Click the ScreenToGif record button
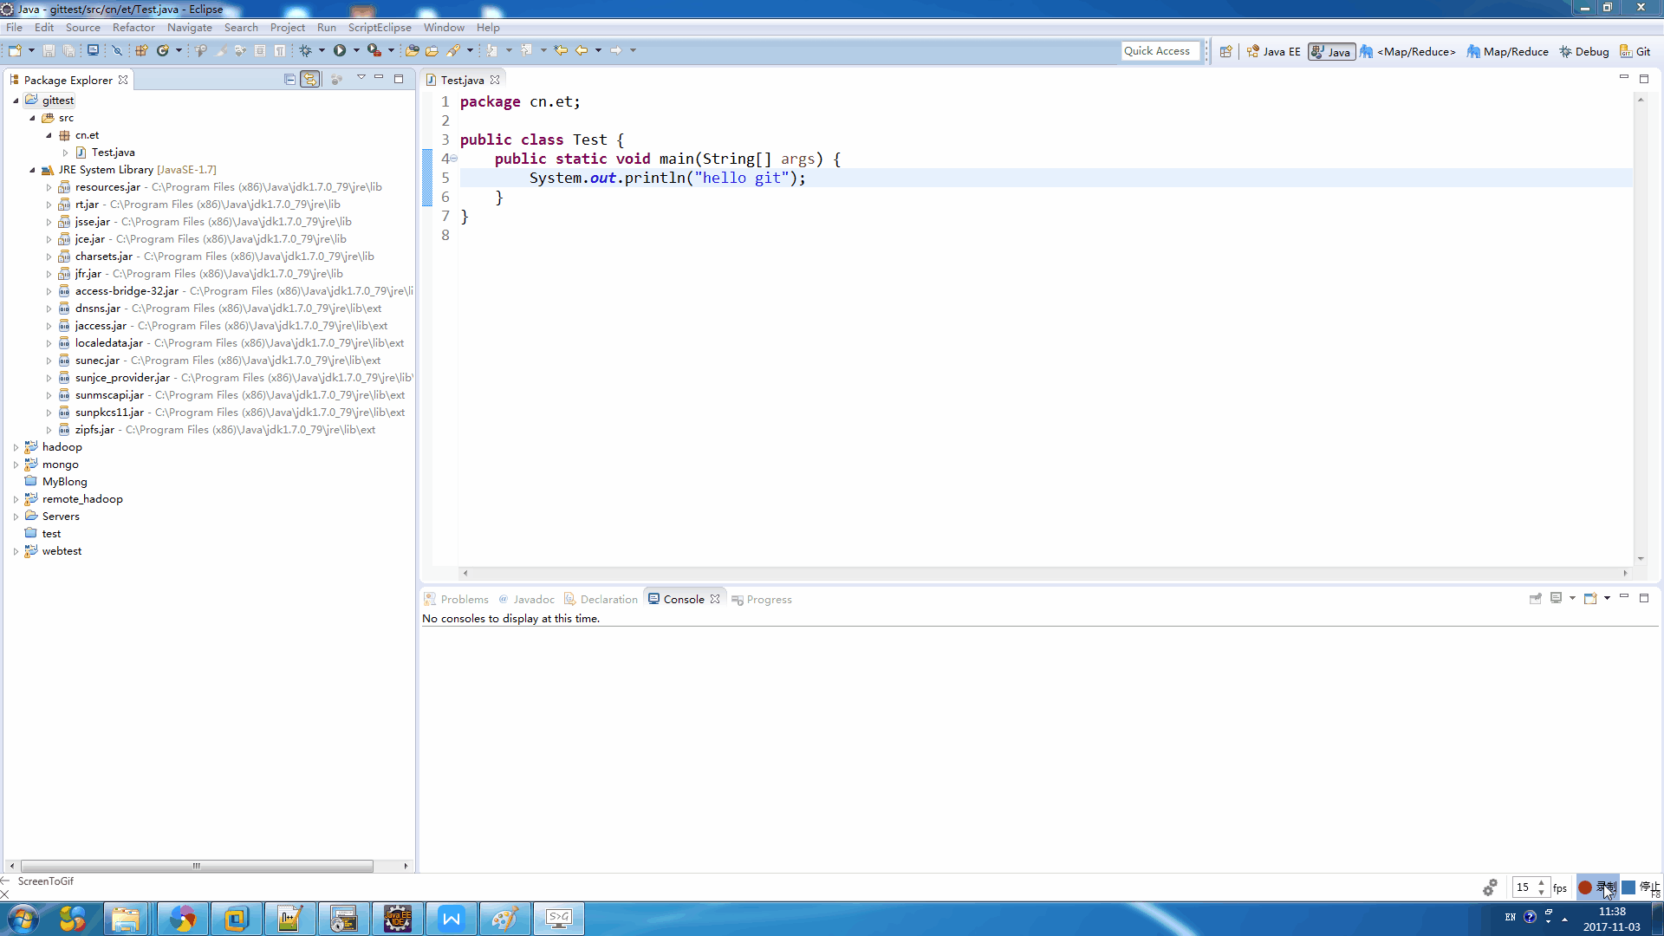The height and width of the screenshot is (936, 1664). coord(1597,887)
